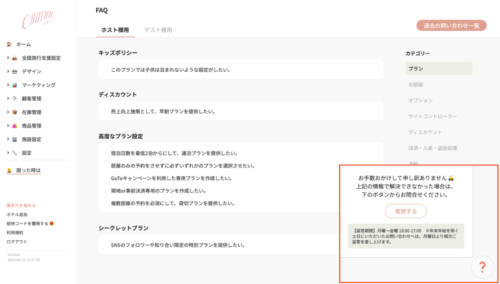This screenshot has height=284, width=500.
Task: Click the 在庫管理 box icon
Action: pos(15,112)
